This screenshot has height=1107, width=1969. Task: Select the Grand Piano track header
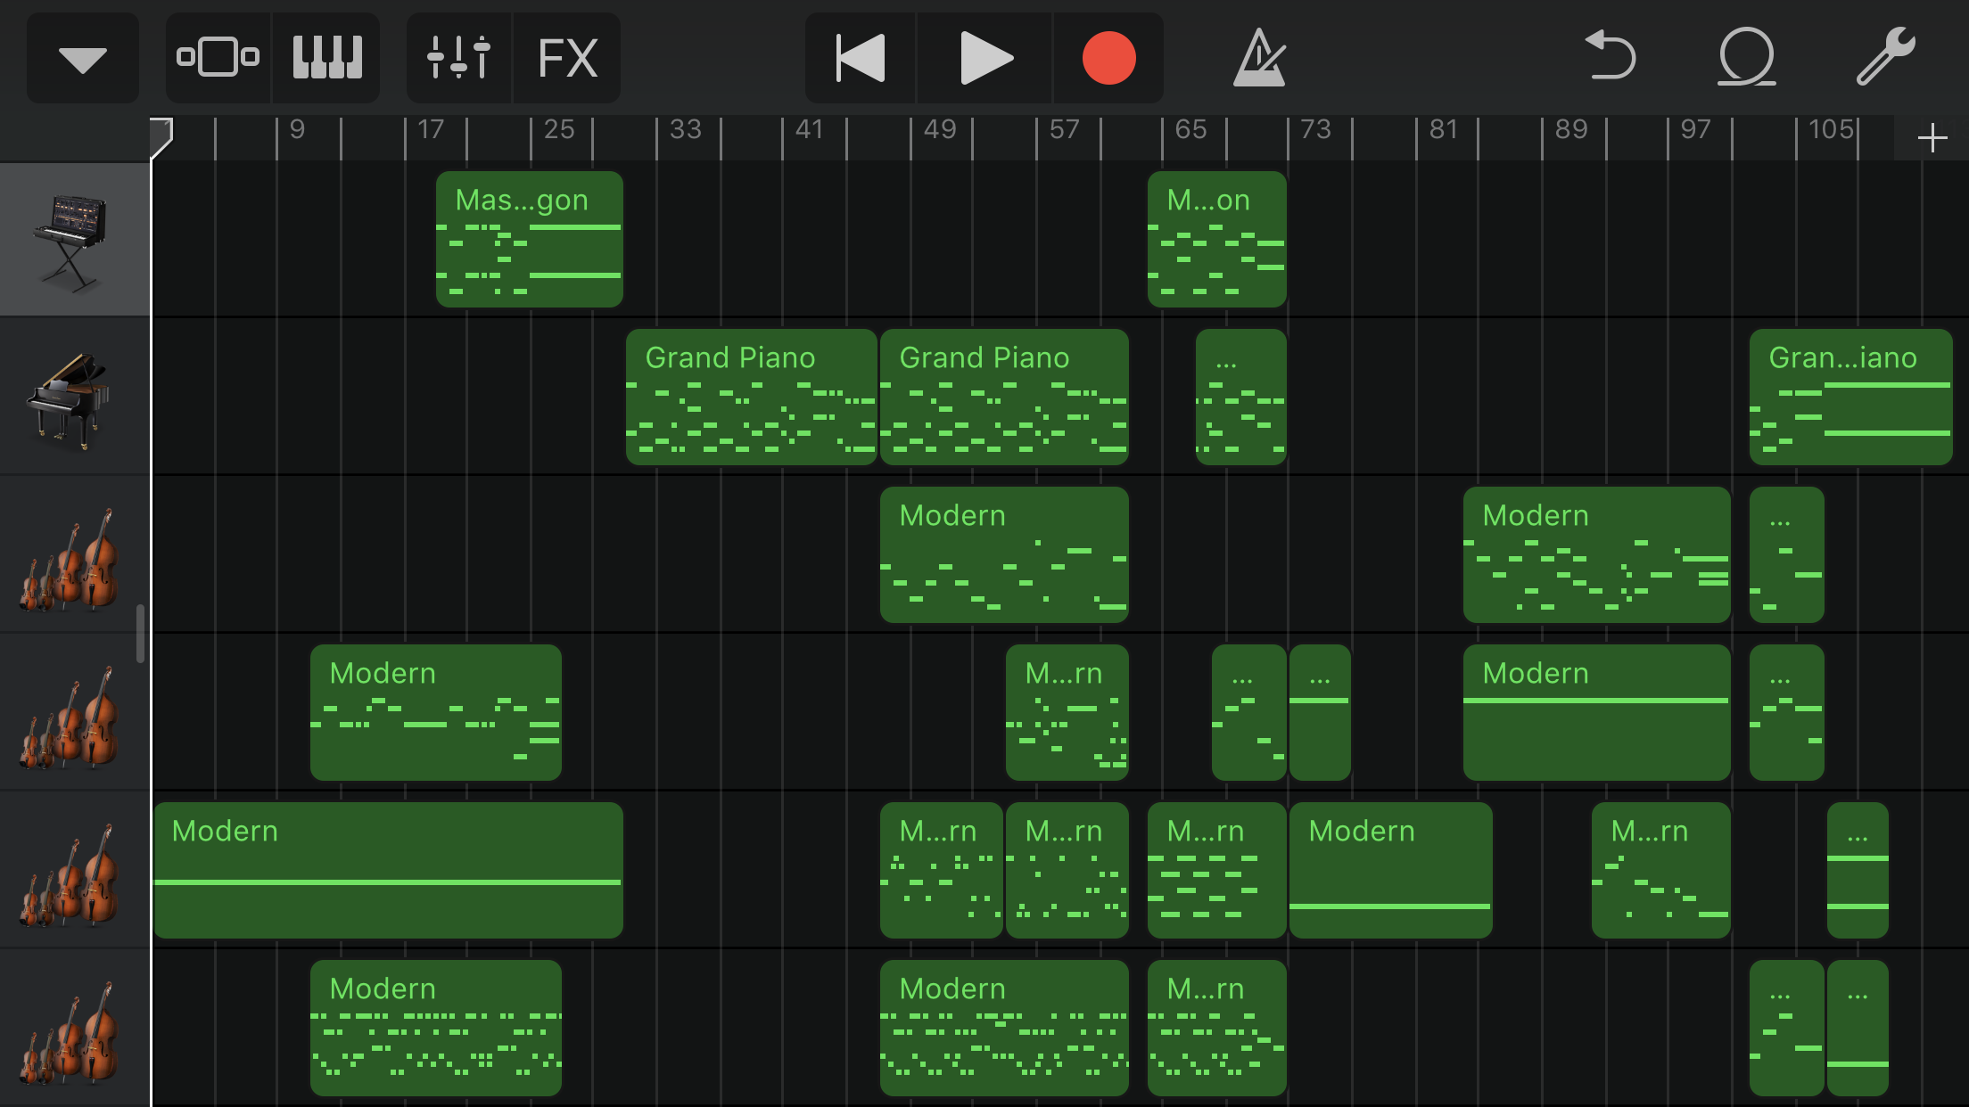pyautogui.click(x=75, y=398)
